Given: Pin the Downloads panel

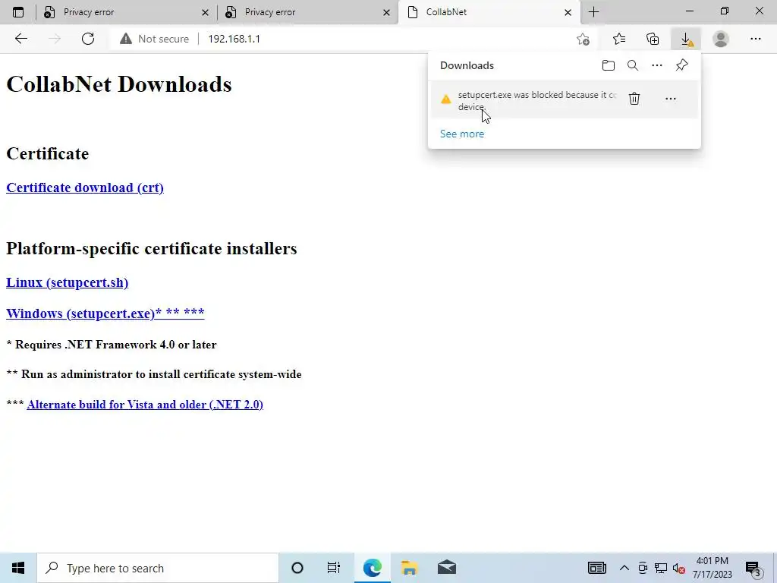Looking at the screenshot, I should tap(682, 65).
